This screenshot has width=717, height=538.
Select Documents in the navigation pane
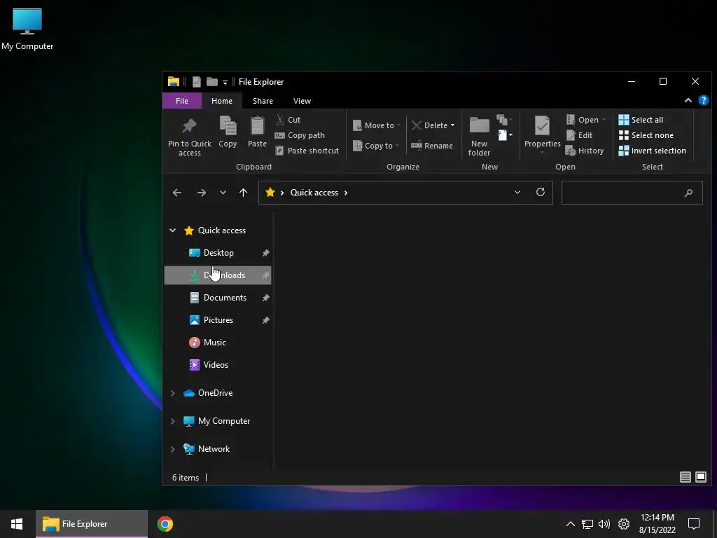click(218, 298)
